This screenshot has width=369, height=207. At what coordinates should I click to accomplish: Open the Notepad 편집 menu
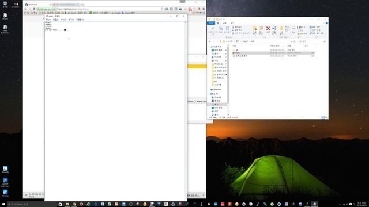coord(55,20)
